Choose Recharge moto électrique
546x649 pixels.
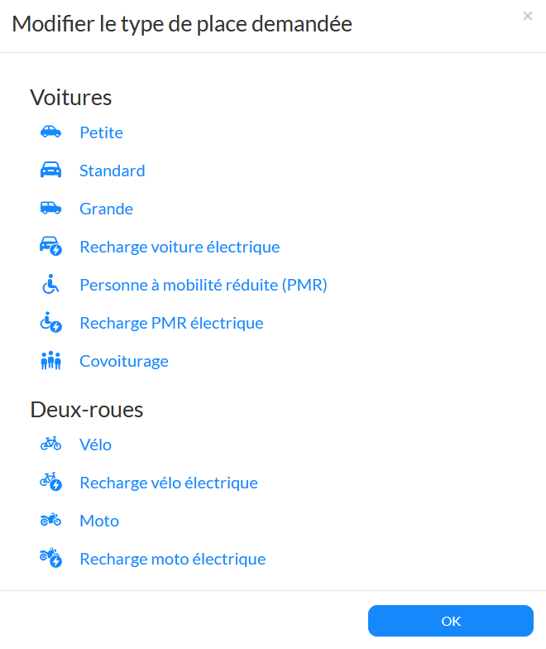click(172, 560)
